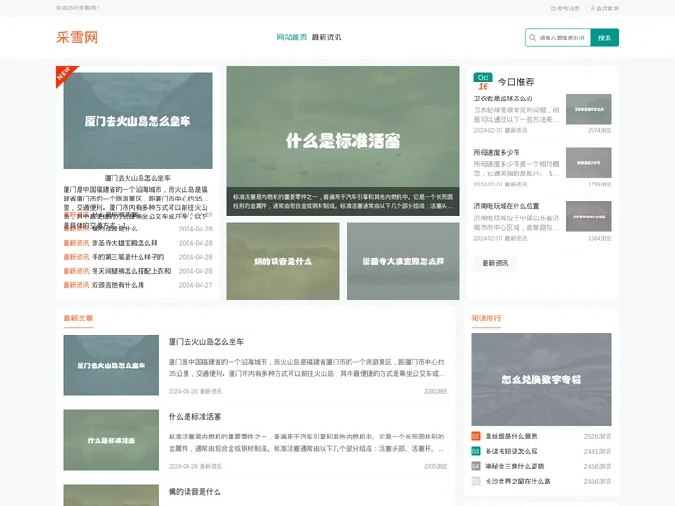Open article title 厦门去火山岛怎么坐车 in 最新文章
Screen dimensions: 675x506
click(205, 342)
